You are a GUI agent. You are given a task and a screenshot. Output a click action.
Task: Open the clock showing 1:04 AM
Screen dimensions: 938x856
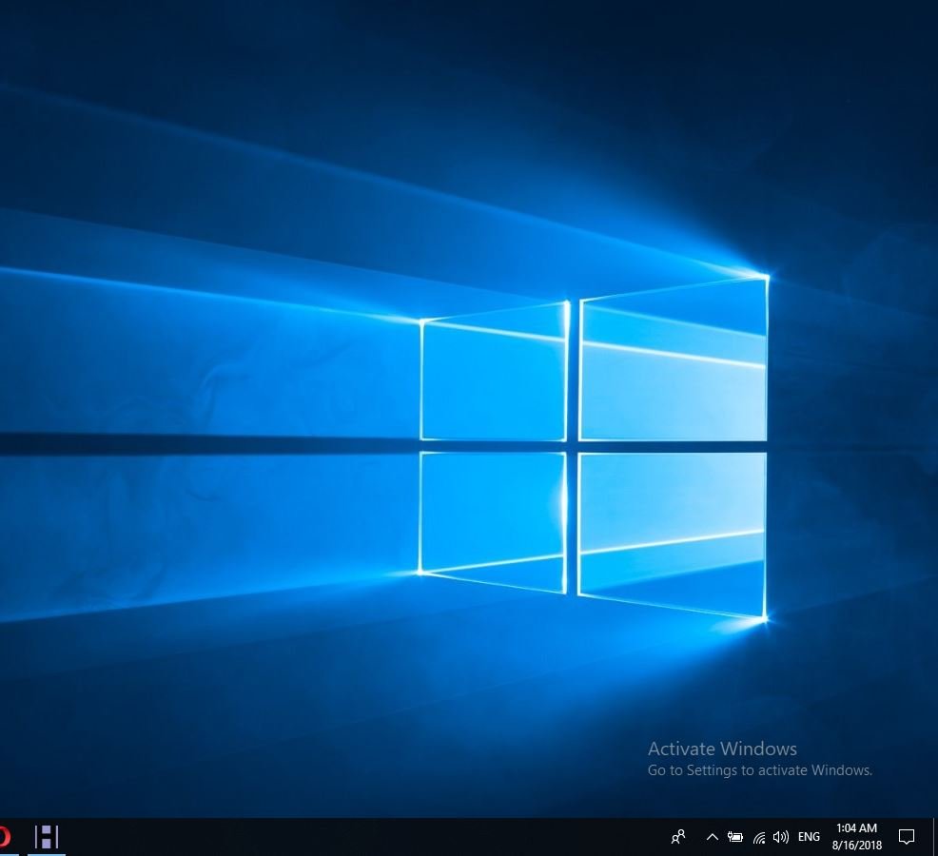pos(856,836)
